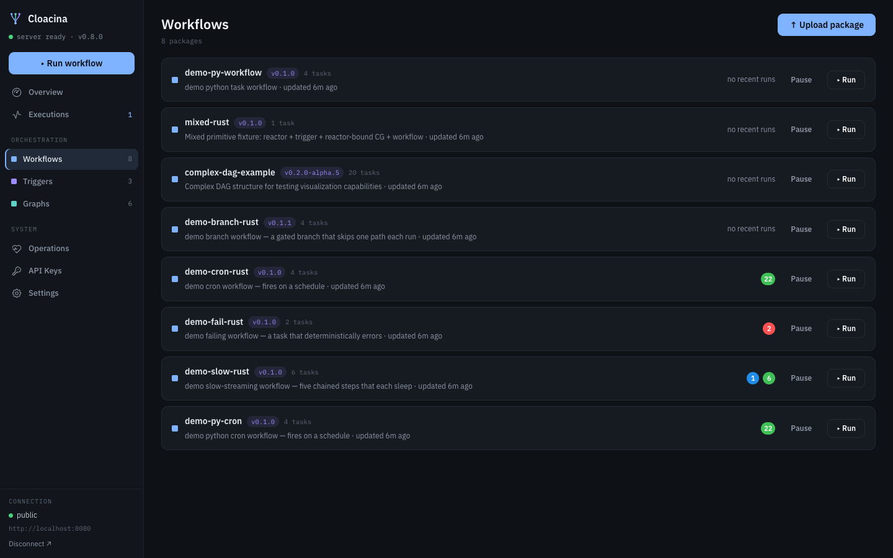This screenshot has width=893, height=558.
Task: Open the Executions page
Action: [x=71, y=115]
